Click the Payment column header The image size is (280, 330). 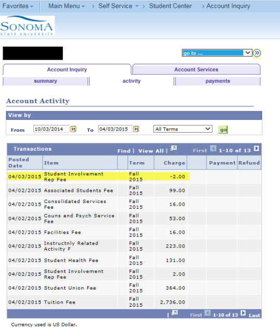tap(222, 163)
